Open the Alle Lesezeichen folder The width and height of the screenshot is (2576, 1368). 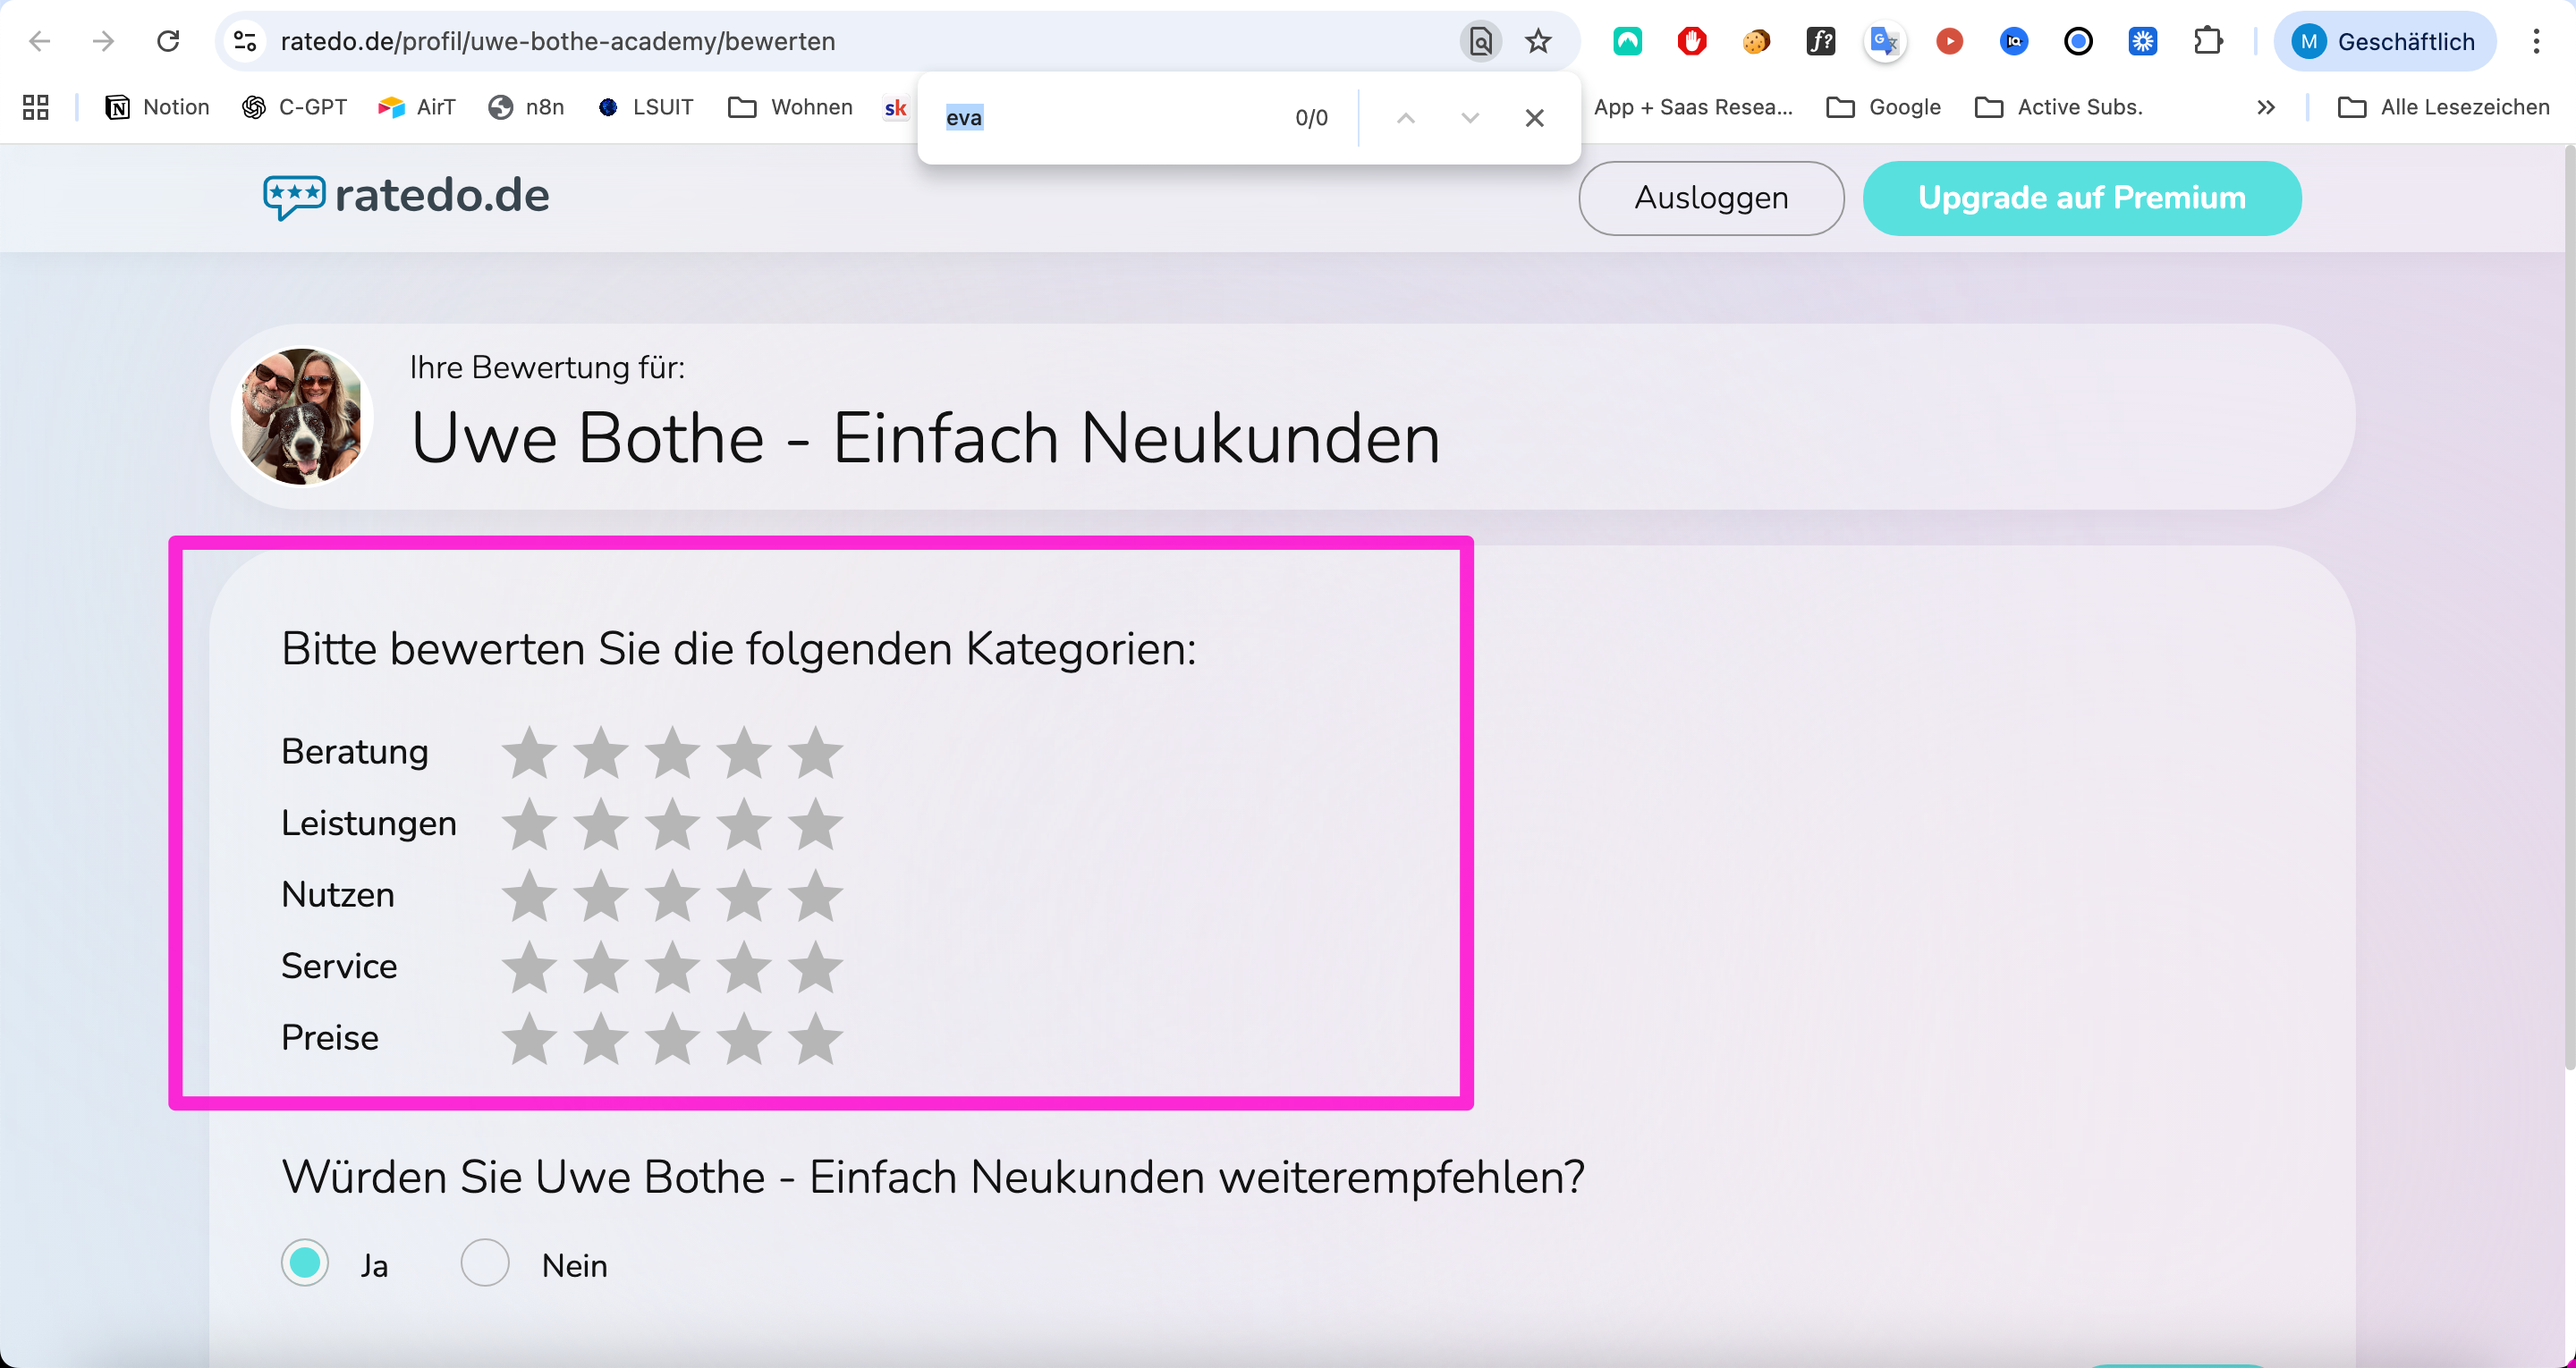[x=2443, y=107]
